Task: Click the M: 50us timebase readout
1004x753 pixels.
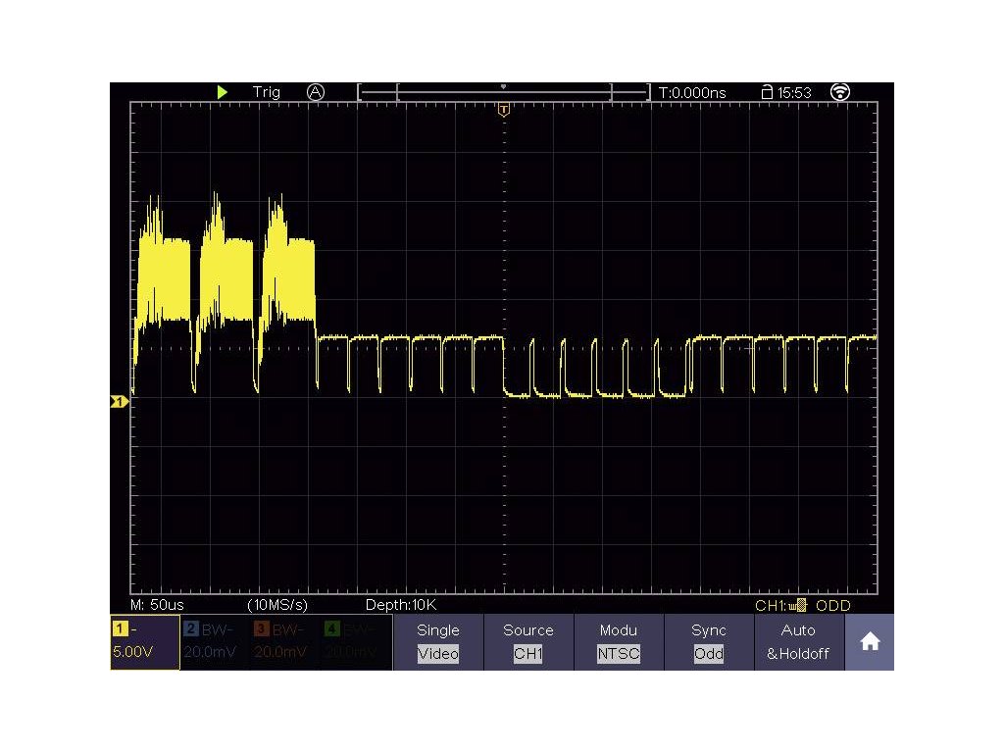Action: 157,605
